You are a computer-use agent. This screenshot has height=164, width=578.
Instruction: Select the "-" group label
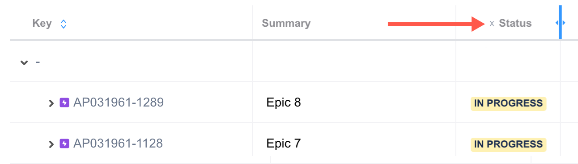click(x=38, y=61)
